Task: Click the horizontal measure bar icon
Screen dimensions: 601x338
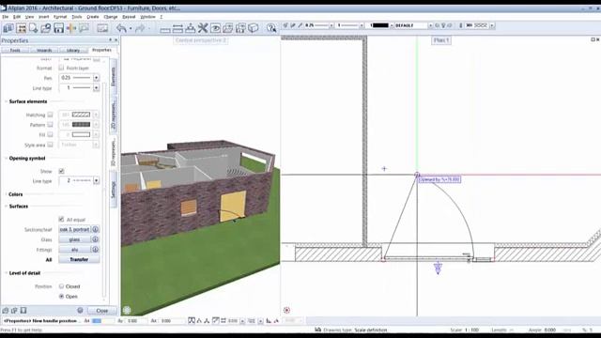Action: pos(165,29)
